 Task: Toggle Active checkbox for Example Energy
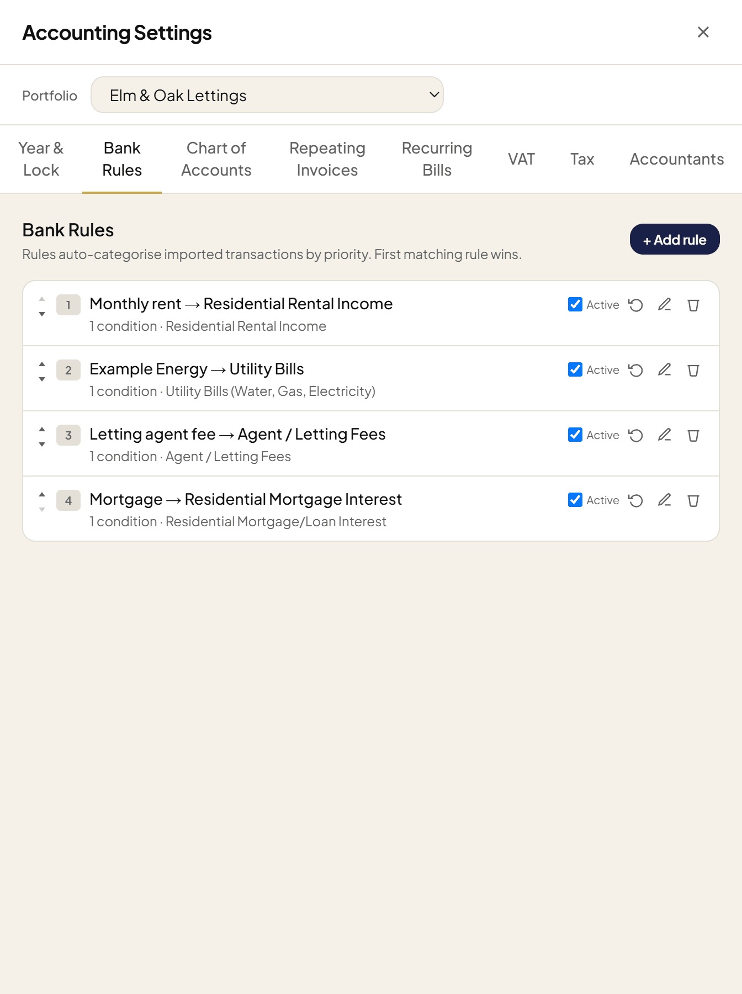pos(575,369)
